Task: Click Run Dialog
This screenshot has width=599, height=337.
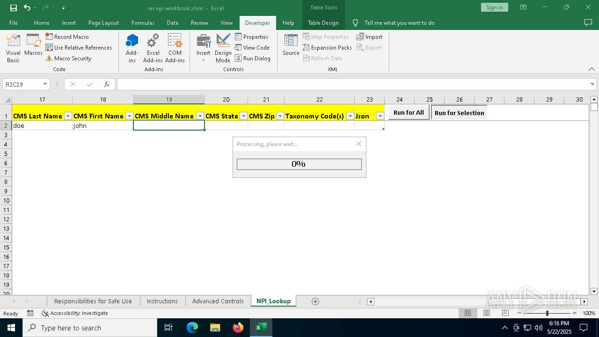Action: pos(253,58)
